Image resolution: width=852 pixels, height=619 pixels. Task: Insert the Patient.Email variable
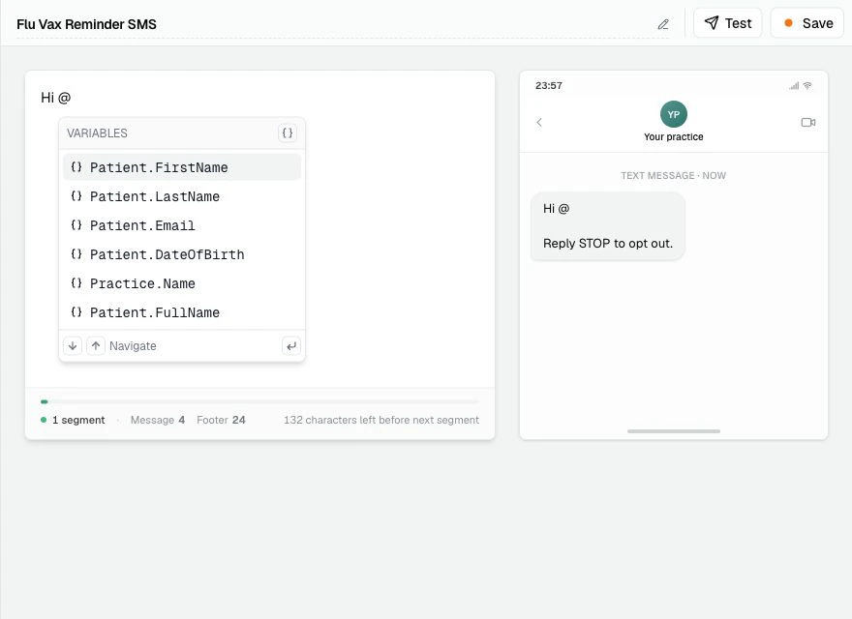(182, 225)
